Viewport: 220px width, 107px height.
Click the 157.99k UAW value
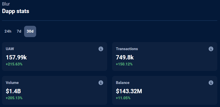pos(16,57)
